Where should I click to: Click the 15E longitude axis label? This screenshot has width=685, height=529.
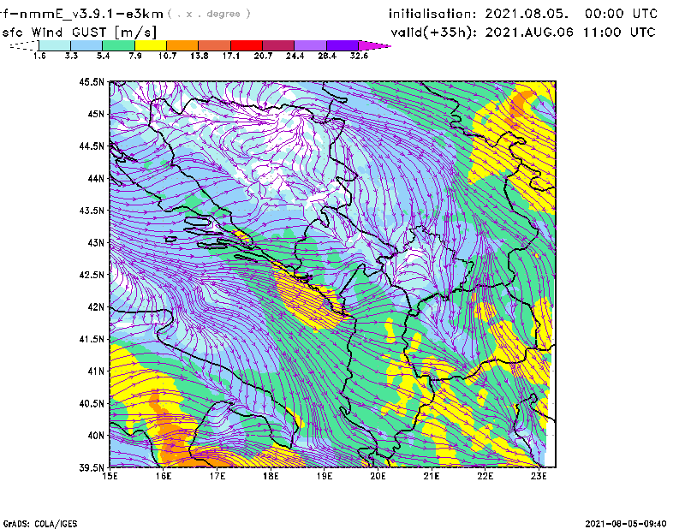click(110, 476)
